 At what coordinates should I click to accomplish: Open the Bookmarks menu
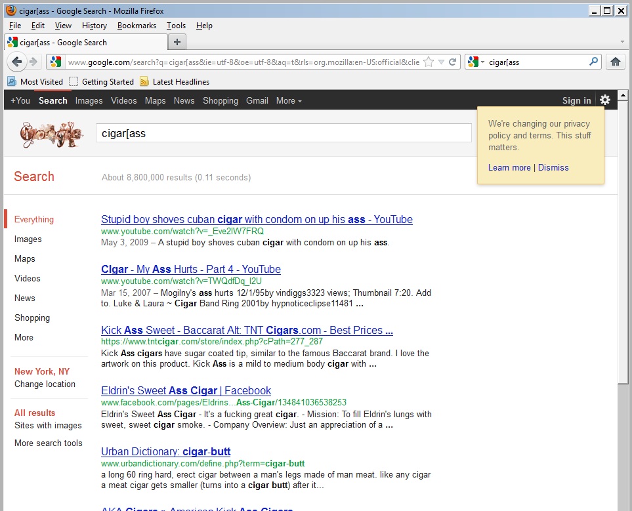tap(137, 26)
